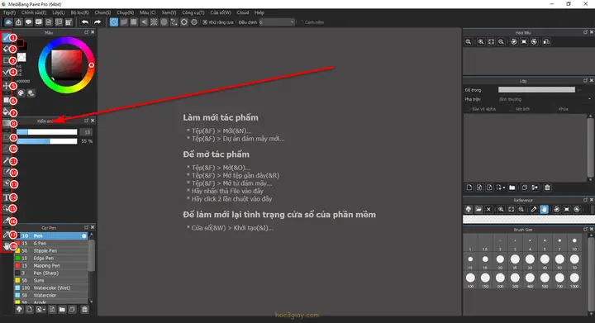Click the transparent color swatch
Screen dimensions: 595x323
(21, 57)
